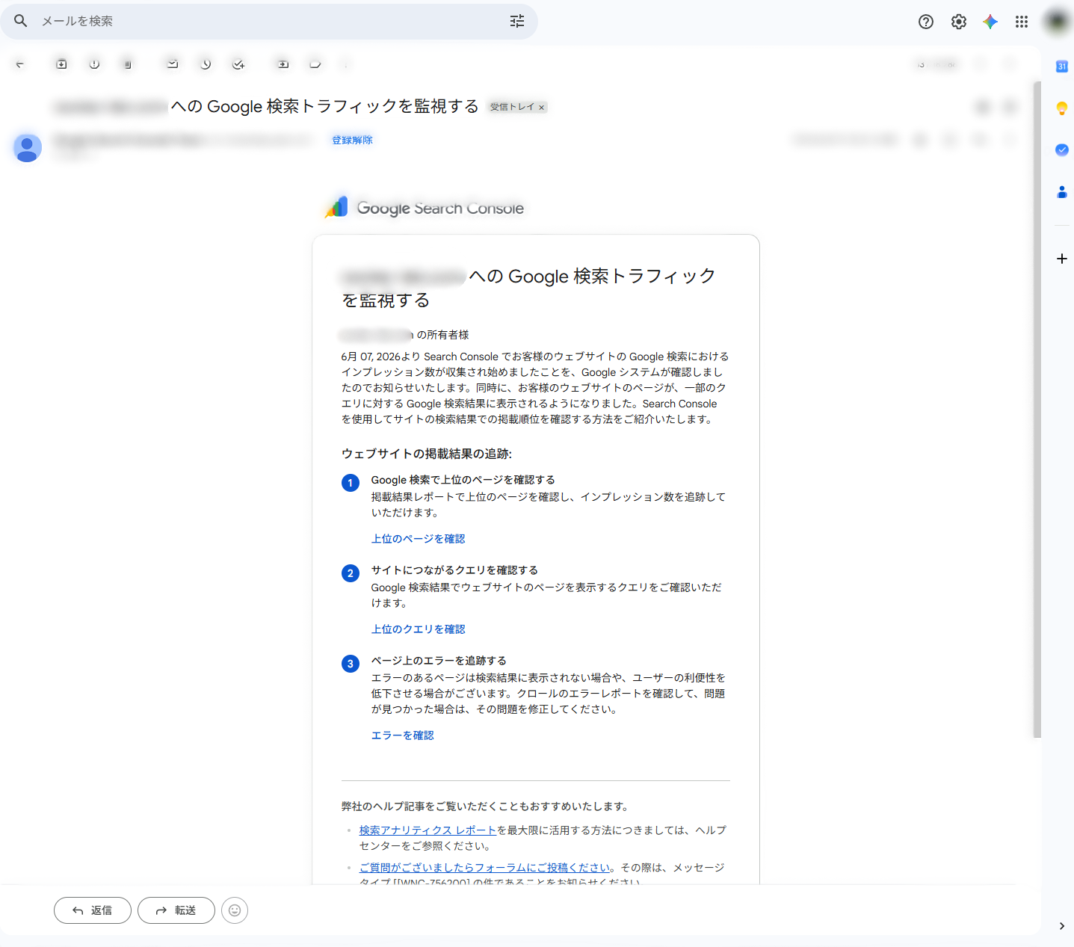Mark this email as unread
This screenshot has height=947, width=1074.
click(x=173, y=64)
